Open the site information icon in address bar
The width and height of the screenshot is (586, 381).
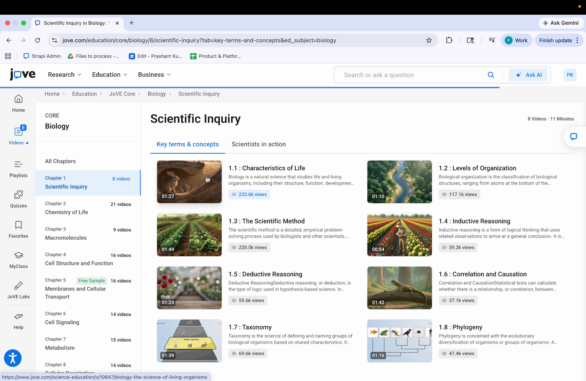pyautogui.click(x=55, y=40)
